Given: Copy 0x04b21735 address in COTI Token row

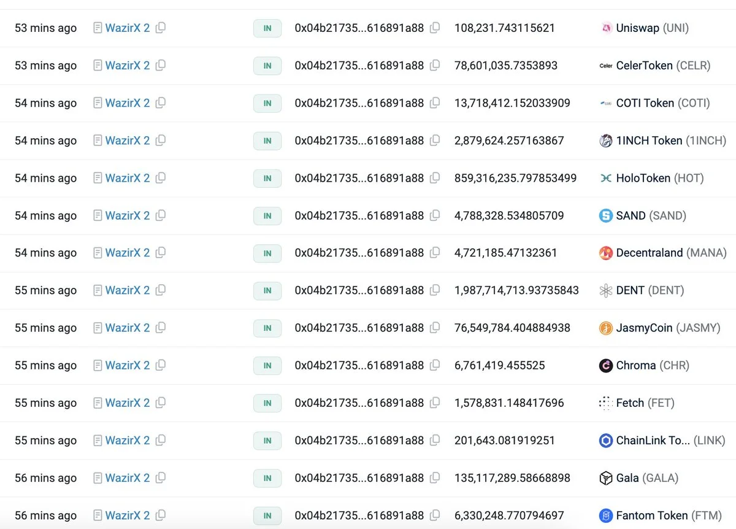Looking at the screenshot, I should coord(435,102).
